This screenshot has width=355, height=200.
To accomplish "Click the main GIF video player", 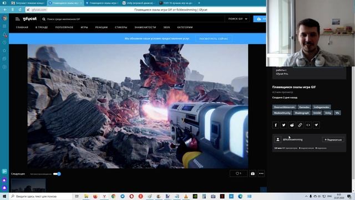I will 138,106.
